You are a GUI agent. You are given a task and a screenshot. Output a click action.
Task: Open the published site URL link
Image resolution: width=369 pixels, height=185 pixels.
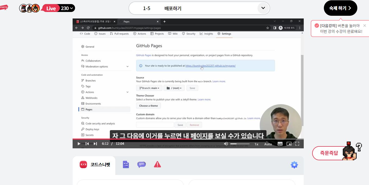pyautogui.click(x=210, y=66)
